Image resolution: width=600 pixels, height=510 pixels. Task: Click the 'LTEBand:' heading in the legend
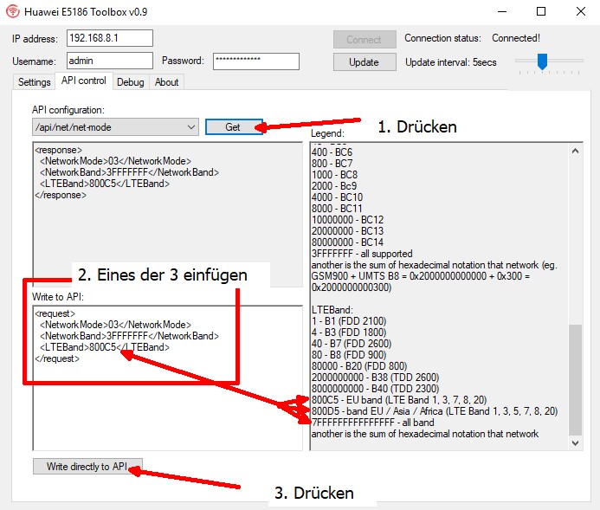pos(332,310)
